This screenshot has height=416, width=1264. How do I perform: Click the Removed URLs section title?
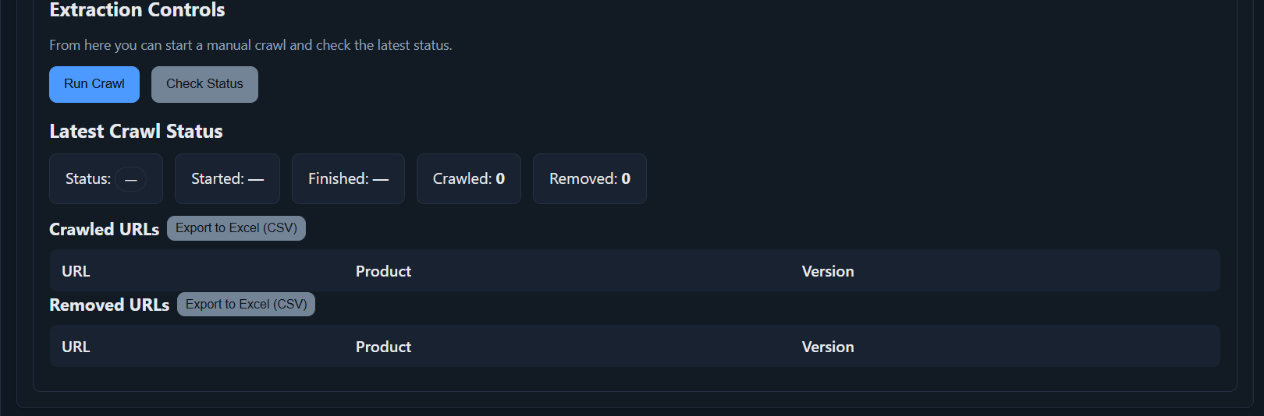pyautogui.click(x=109, y=305)
